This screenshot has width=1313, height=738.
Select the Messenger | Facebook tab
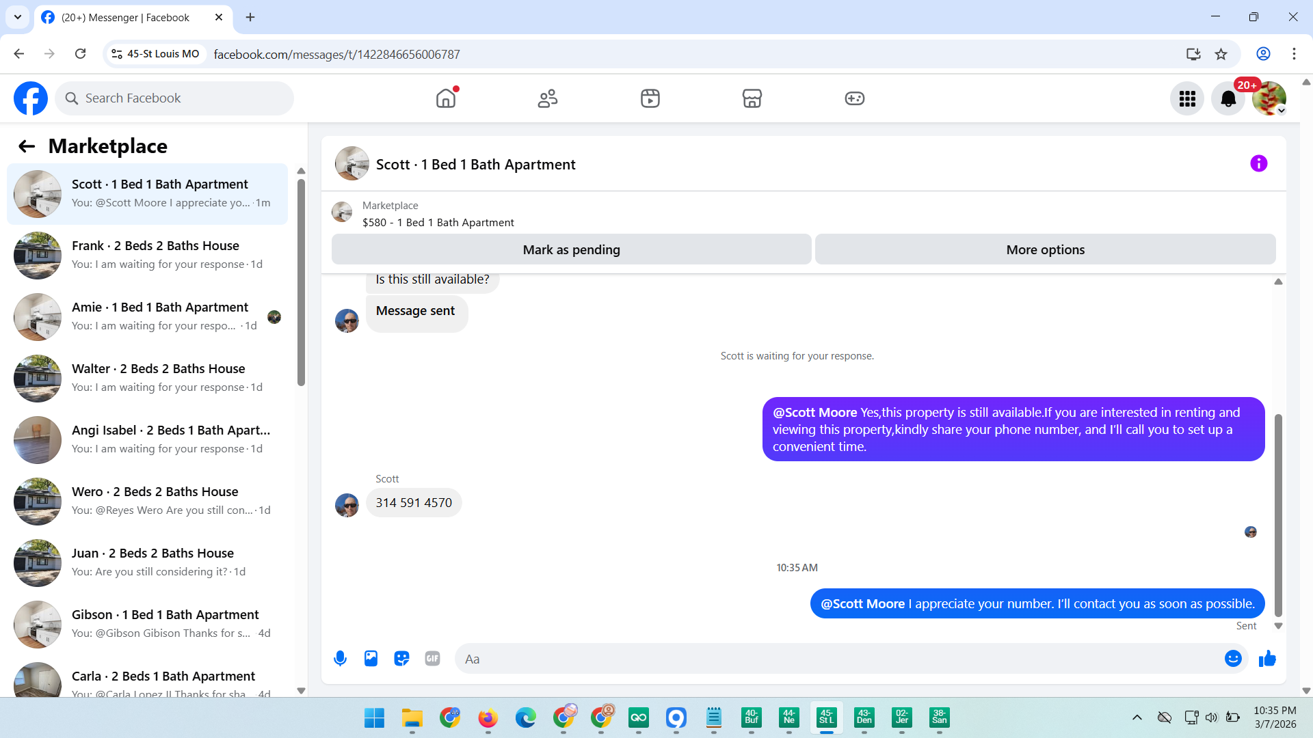point(133,17)
